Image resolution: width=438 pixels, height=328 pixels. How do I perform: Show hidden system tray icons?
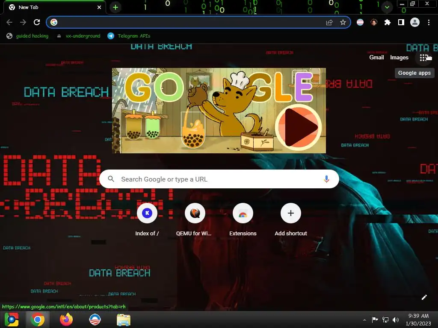coord(364,320)
